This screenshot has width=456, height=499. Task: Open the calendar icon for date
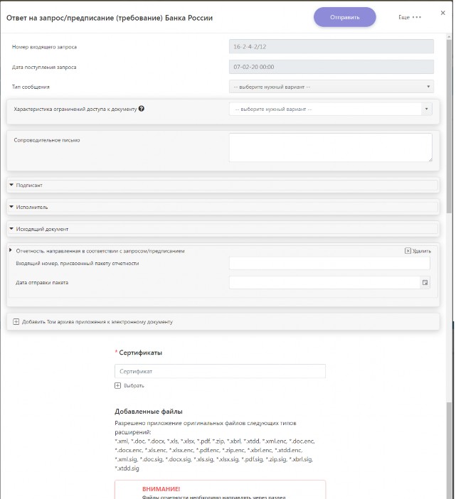[425, 282]
